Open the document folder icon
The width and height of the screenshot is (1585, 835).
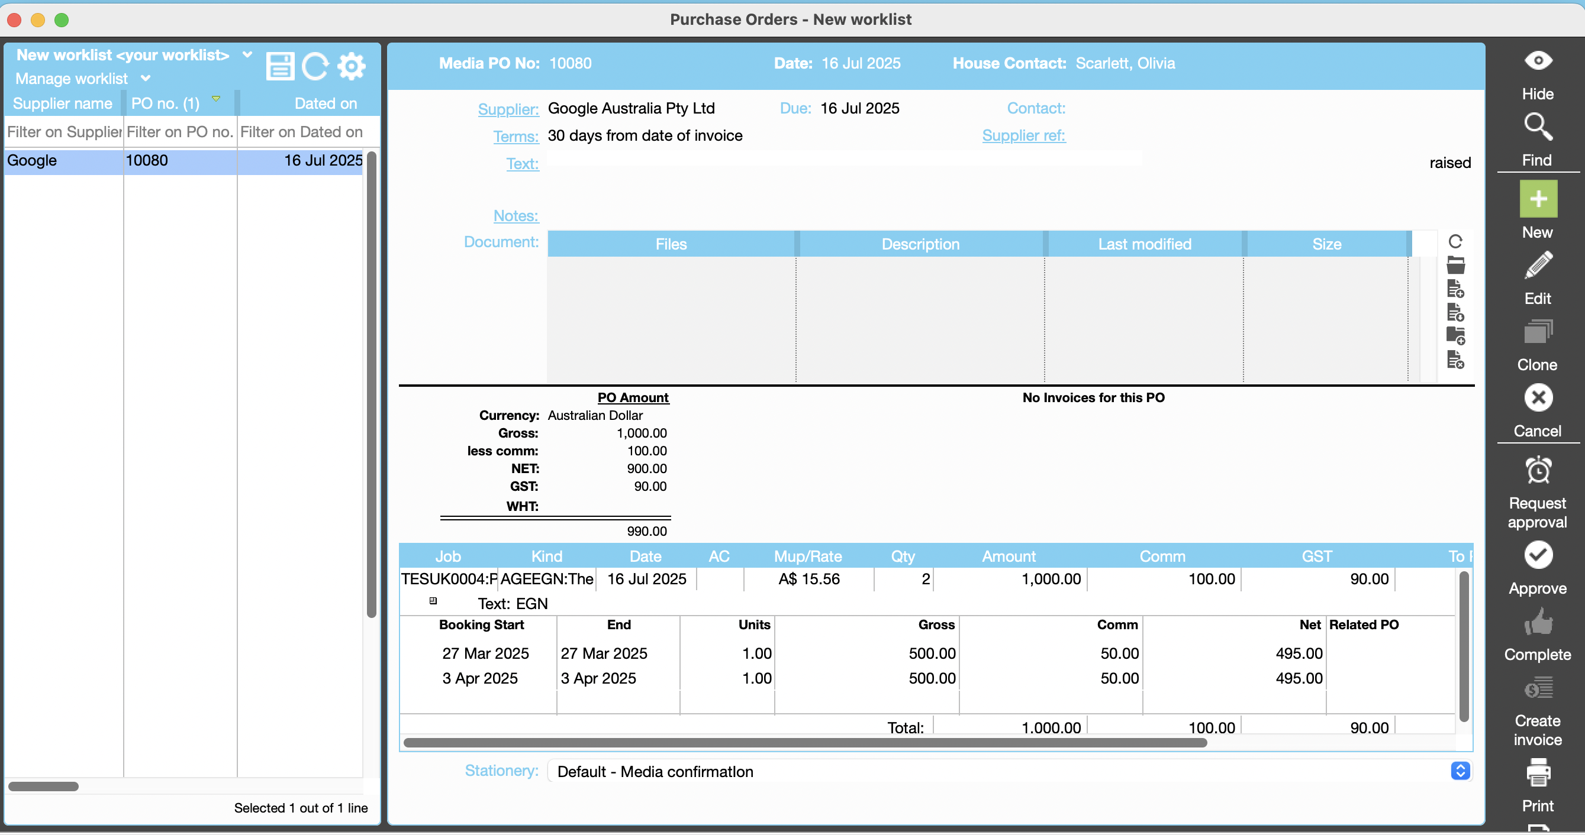pos(1455,265)
